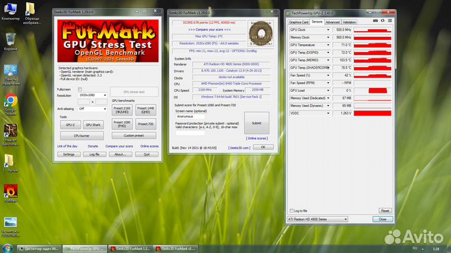This screenshot has width=451, height=253.
Task: Click OK in FurMark score window
Action: click(263, 147)
